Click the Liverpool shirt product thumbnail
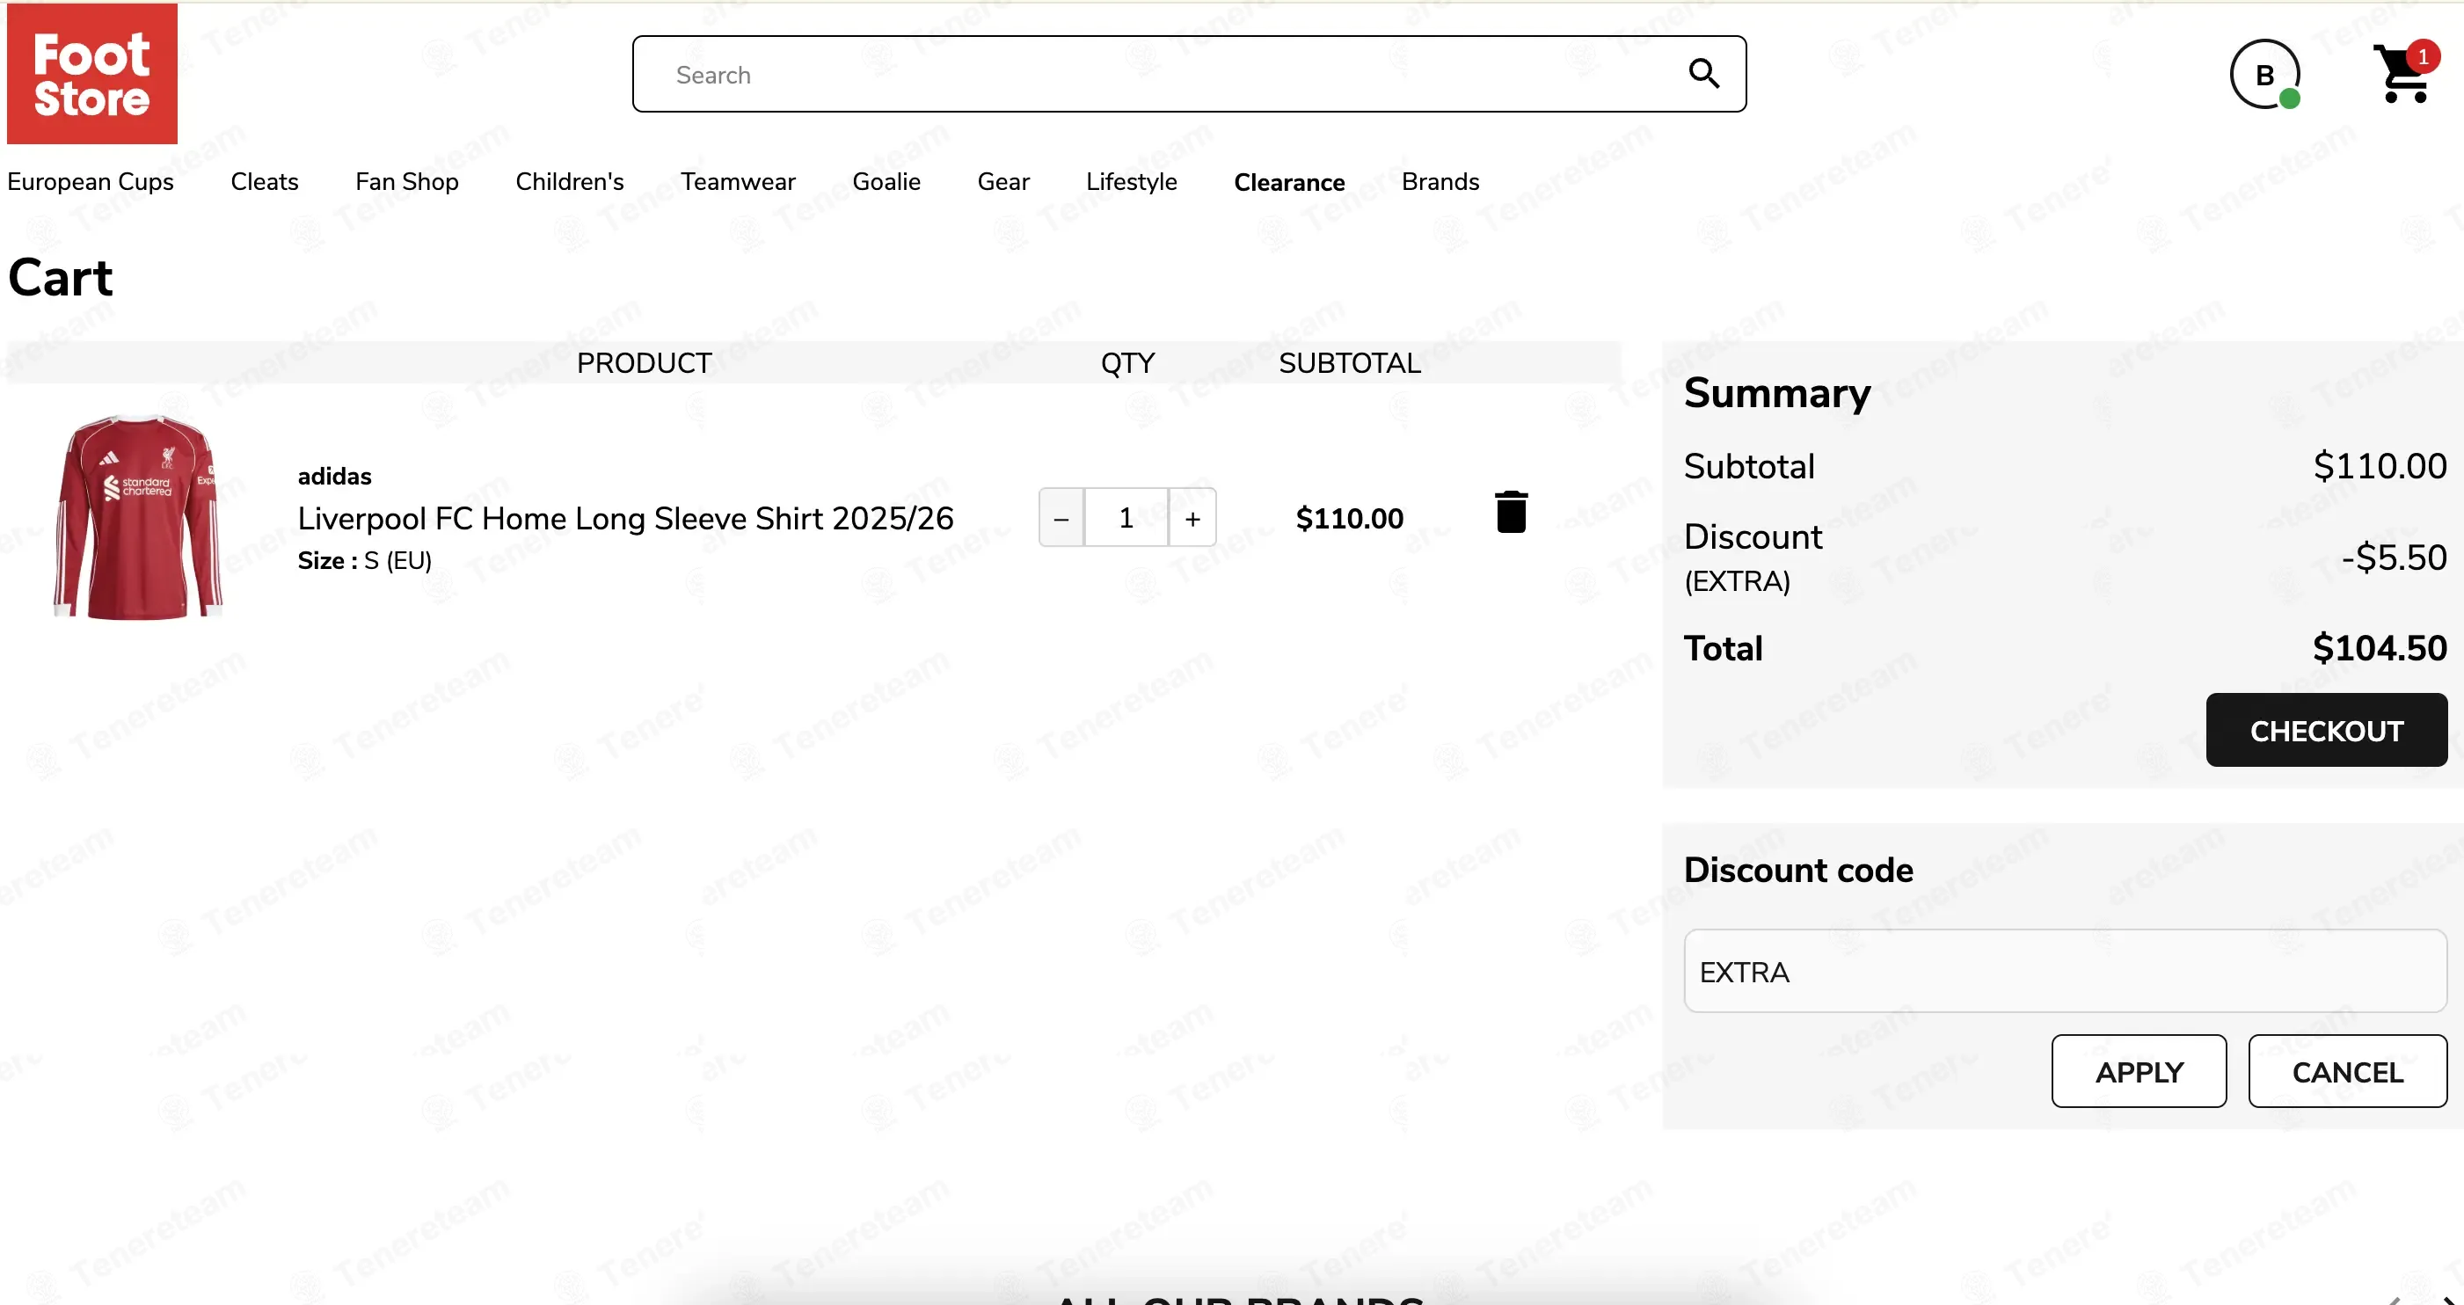 tap(139, 518)
